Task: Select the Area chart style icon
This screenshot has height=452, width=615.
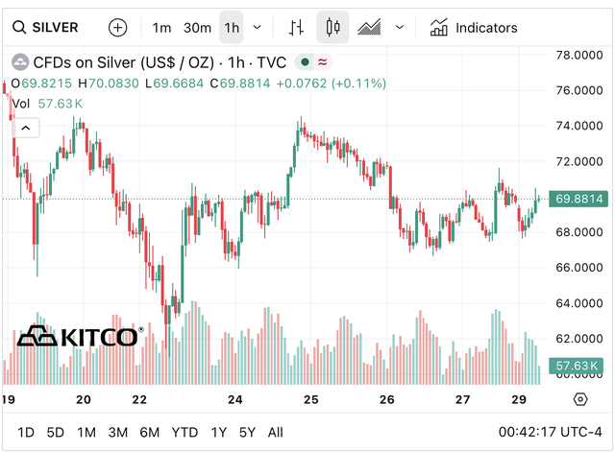Action: 369,28
